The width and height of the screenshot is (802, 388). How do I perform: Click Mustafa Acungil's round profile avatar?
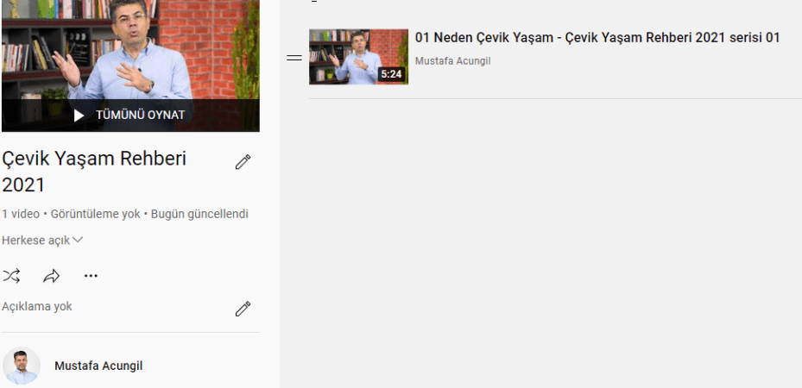(x=22, y=366)
